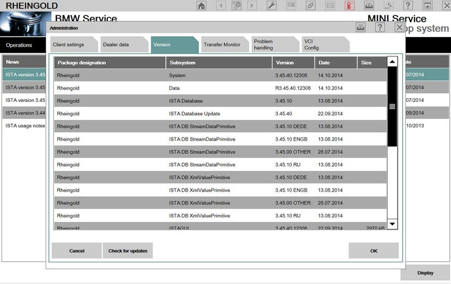451x284 pixels.
Task: Click the Cancel button
Action: point(76,251)
